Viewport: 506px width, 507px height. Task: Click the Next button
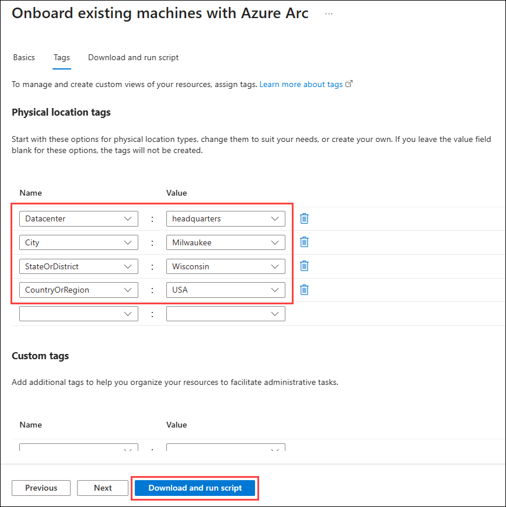[103, 488]
